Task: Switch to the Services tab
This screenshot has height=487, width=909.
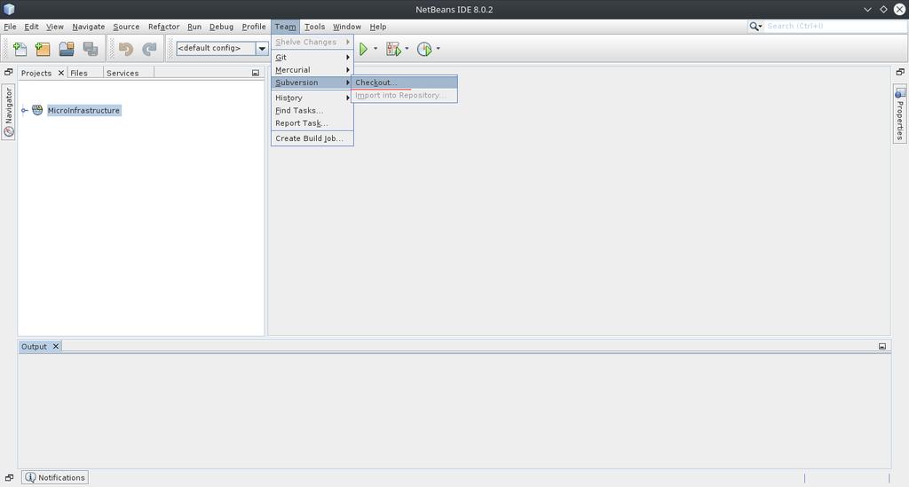Action: 123,73
